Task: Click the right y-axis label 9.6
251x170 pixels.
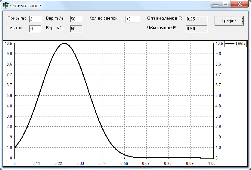Action: tap(218, 54)
